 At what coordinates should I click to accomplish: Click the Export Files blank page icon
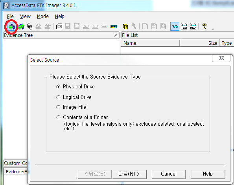[145, 26]
